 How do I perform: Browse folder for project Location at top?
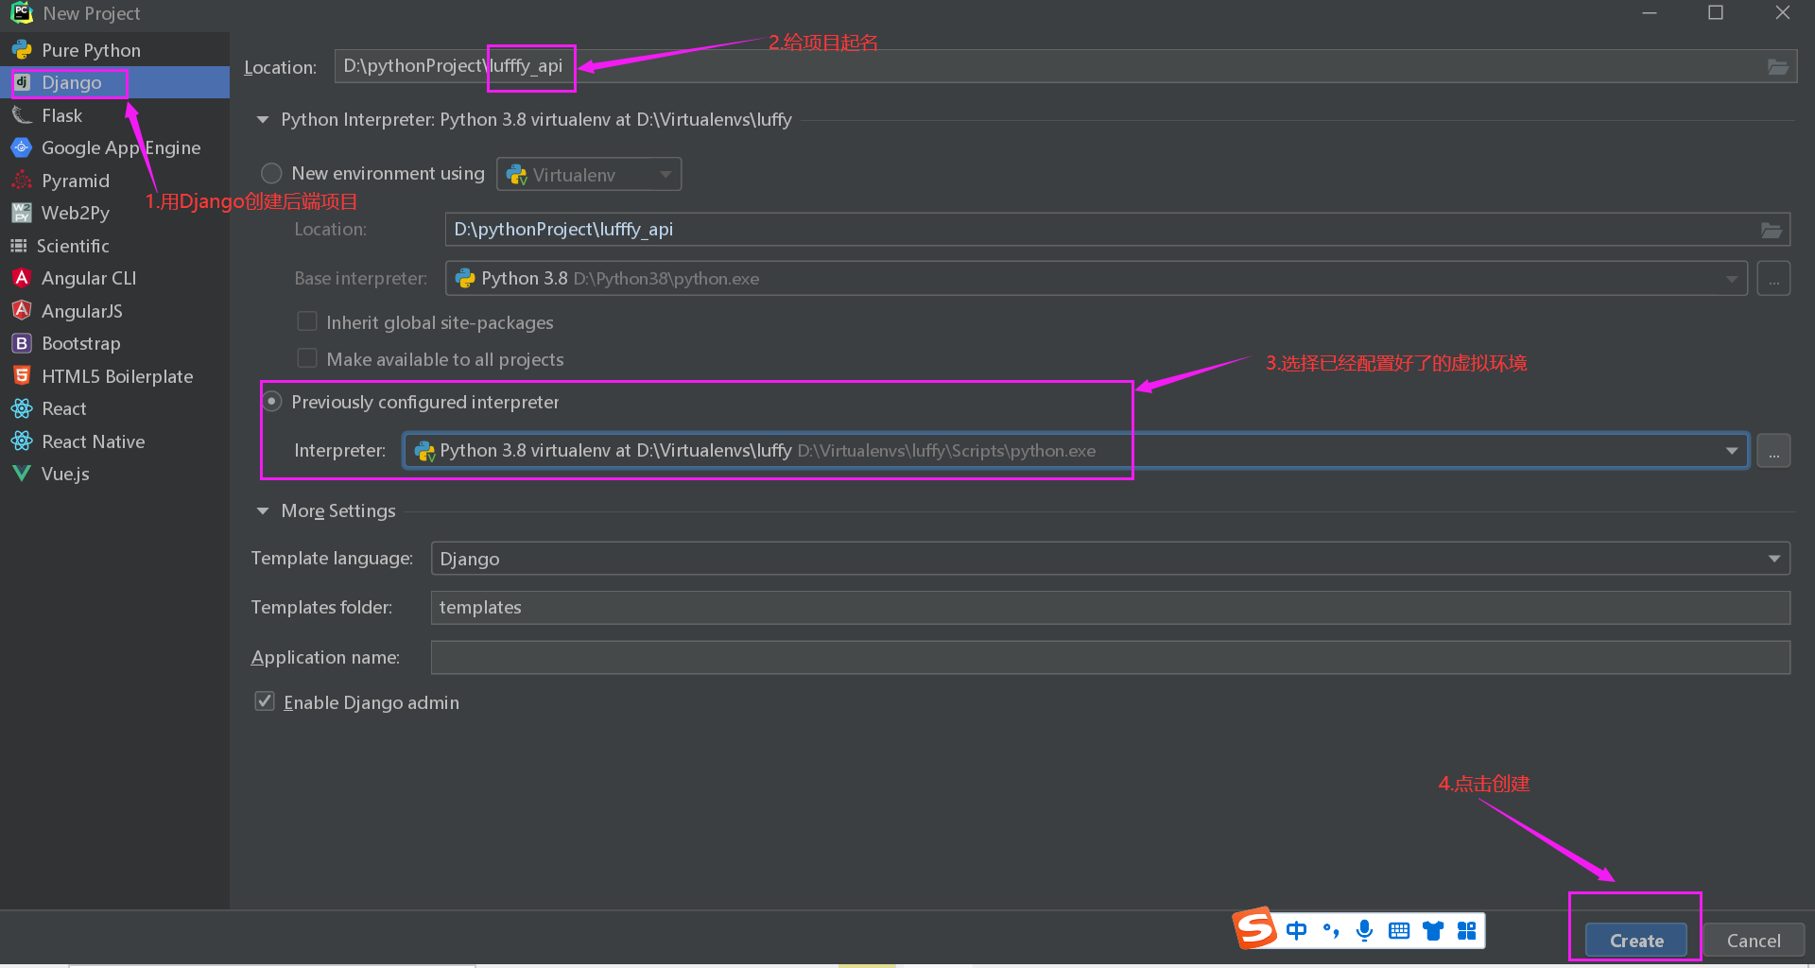pos(1778,66)
